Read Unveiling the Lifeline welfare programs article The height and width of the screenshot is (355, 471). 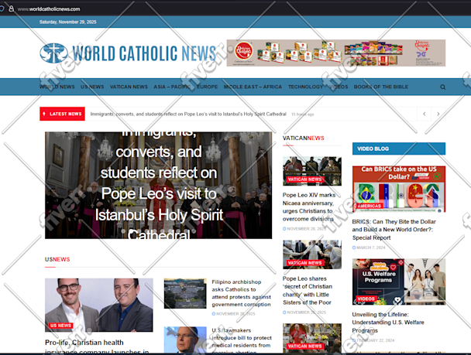tap(388, 323)
